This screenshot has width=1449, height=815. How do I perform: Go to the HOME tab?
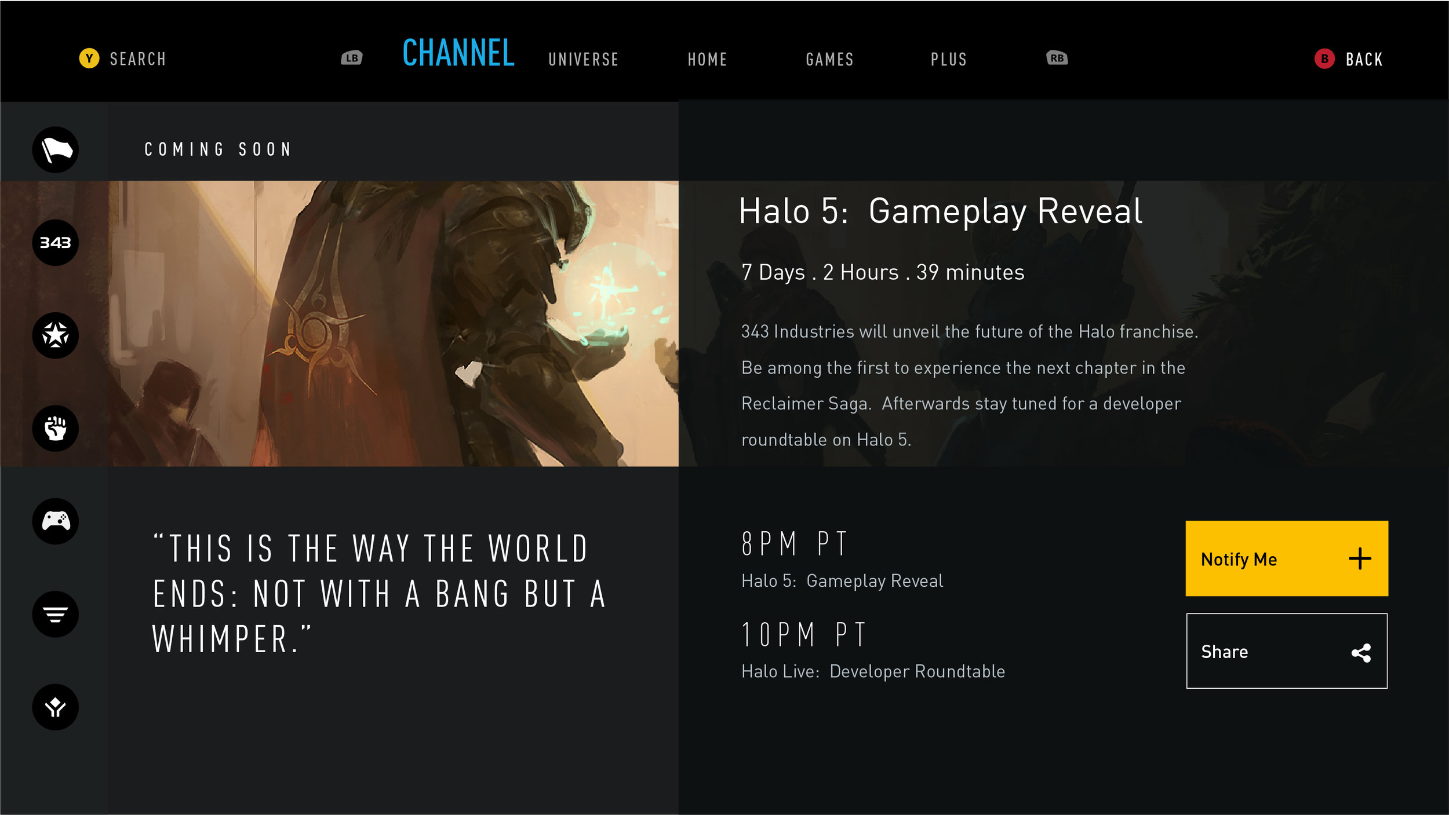pos(708,59)
